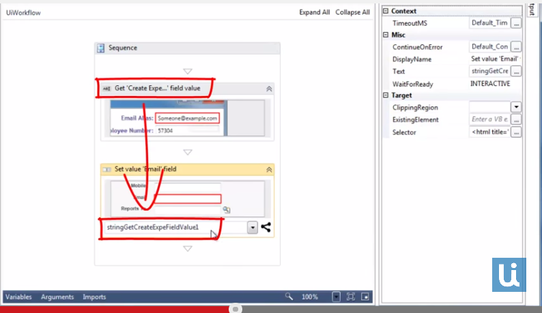Click the share icon beside variable field

point(266,228)
